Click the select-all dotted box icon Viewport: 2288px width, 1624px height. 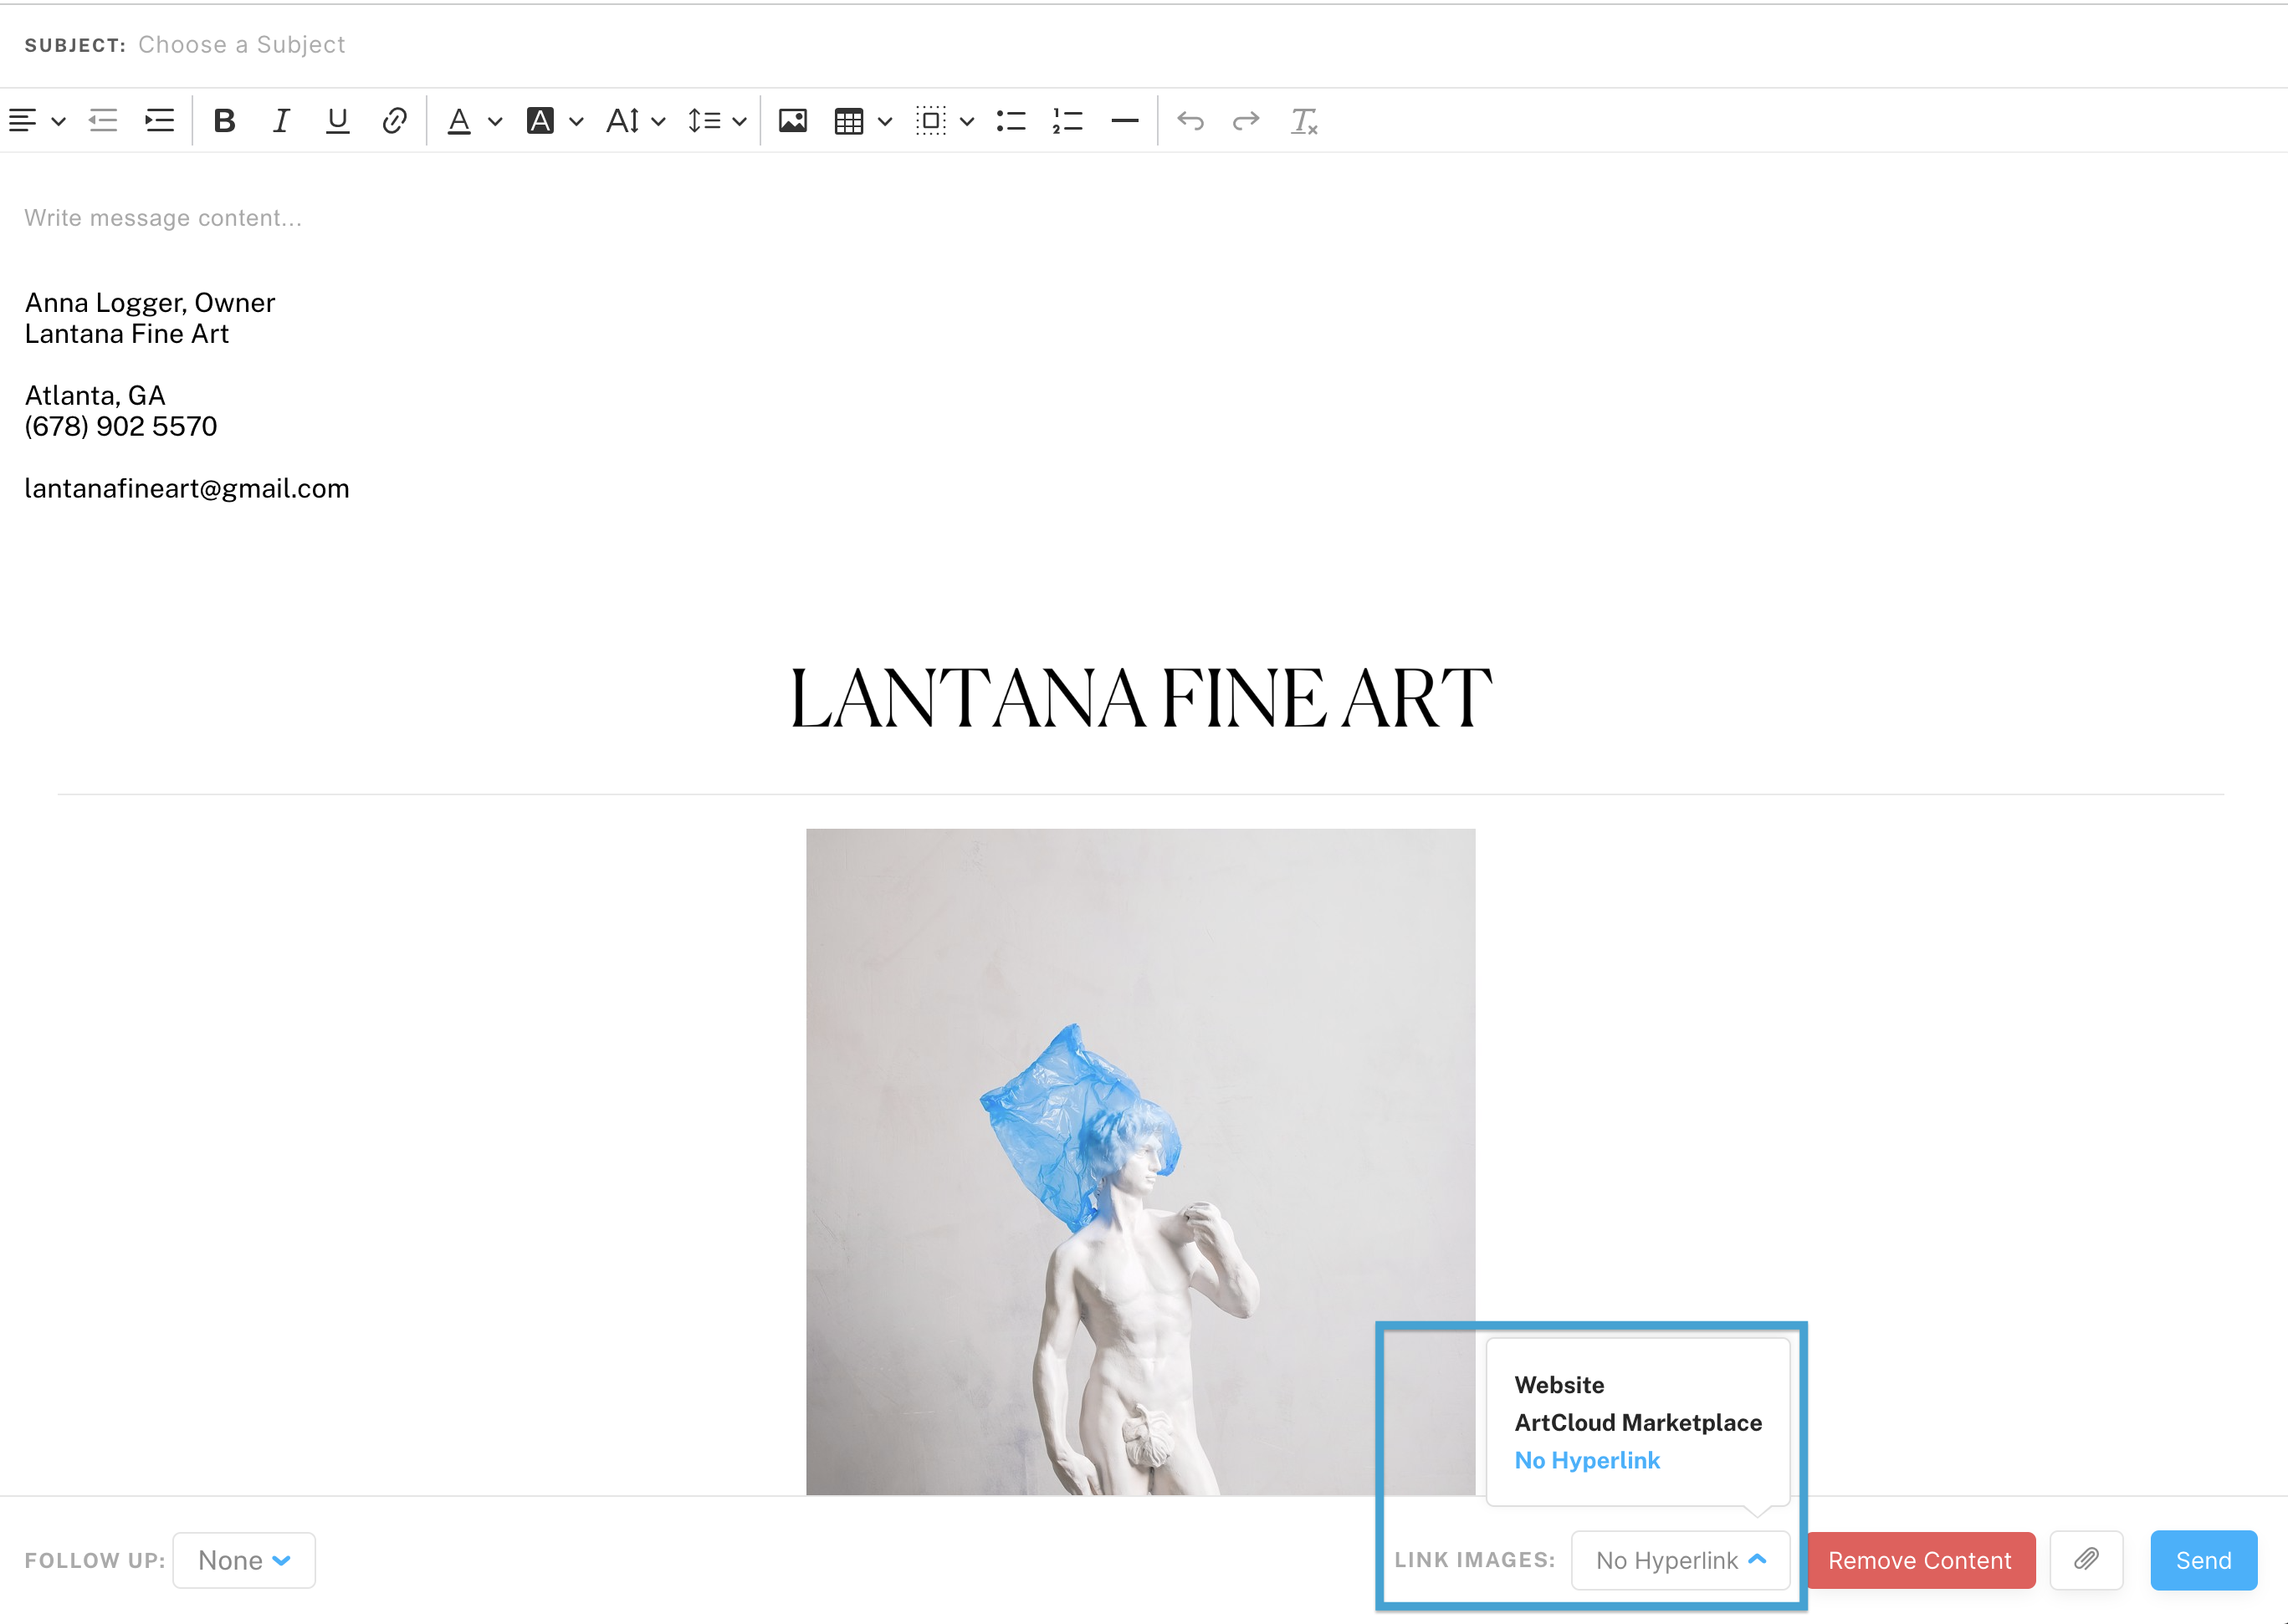pyautogui.click(x=930, y=121)
